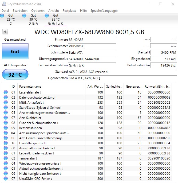
Task: Click status orb for Ausschaltungsabbrüche row
Action: [x=6, y=148]
